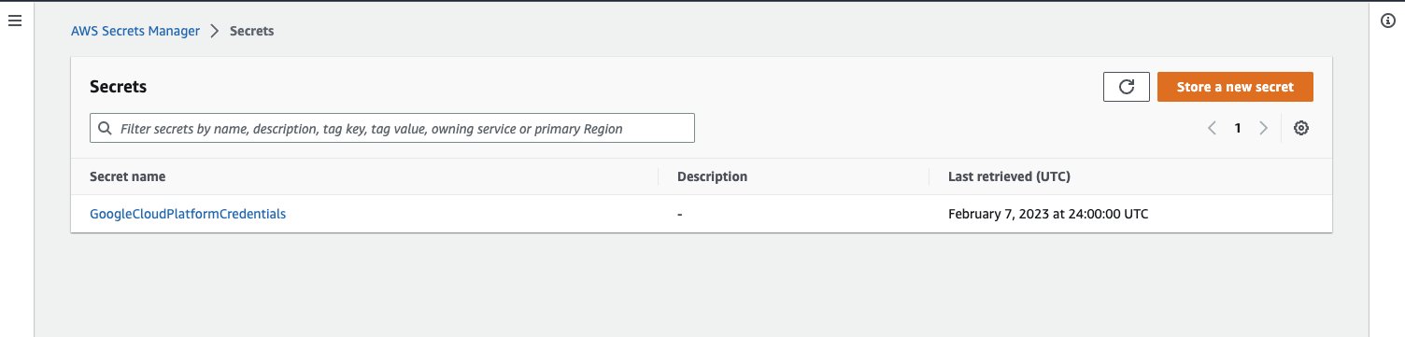Go to next page arrow

1263,129
